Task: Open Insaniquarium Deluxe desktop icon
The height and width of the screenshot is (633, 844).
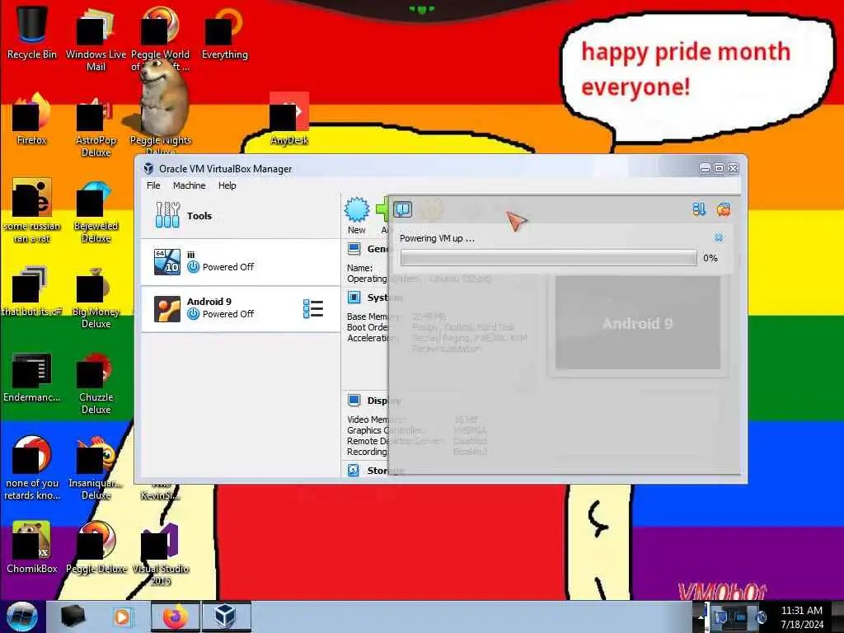Action: tap(96, 468)
